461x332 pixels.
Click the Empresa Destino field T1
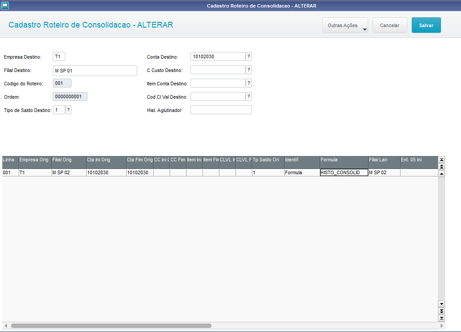[59, 56]
